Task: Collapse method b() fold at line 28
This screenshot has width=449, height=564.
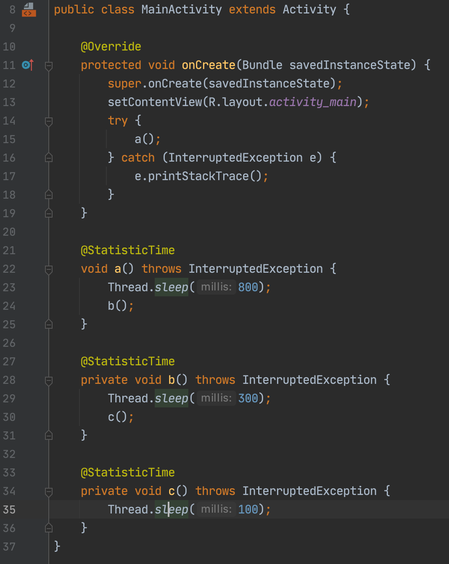Action: click(49, 380)
